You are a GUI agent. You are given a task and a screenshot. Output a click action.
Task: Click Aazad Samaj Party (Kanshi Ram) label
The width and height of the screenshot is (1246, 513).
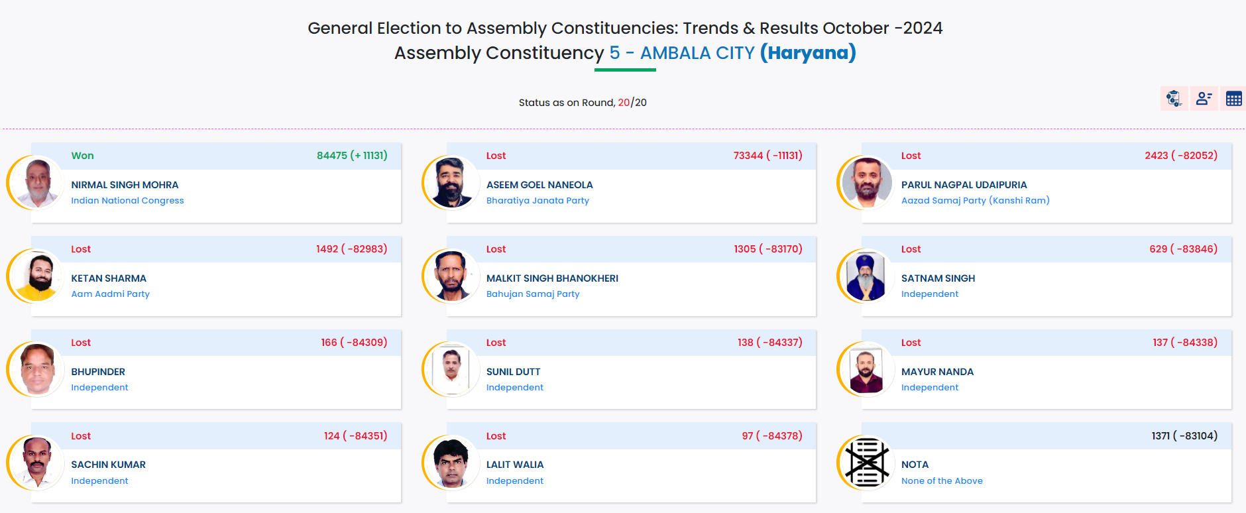tap(975, 201)
